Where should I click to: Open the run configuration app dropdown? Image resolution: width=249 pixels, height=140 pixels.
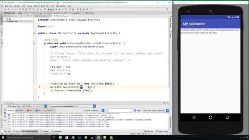(51, 9)
